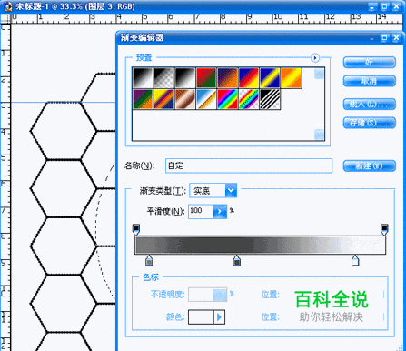Pick the transparent stripes gradient preset
Screen dimensions: 406x351
coord(270,99)
